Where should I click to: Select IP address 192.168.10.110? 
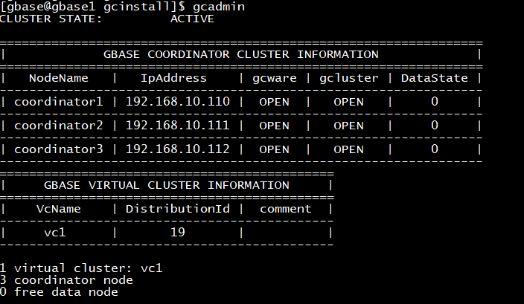pyautogui.click(x=178, y=101)
